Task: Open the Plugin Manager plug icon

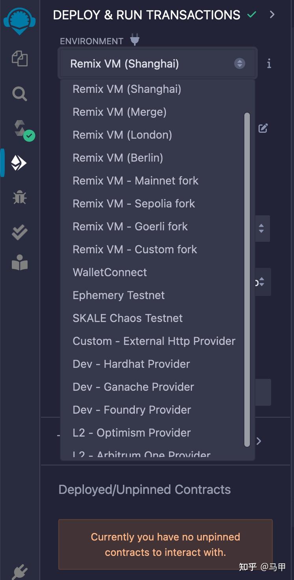Action: pyautogui.click(x=20, y=571)
